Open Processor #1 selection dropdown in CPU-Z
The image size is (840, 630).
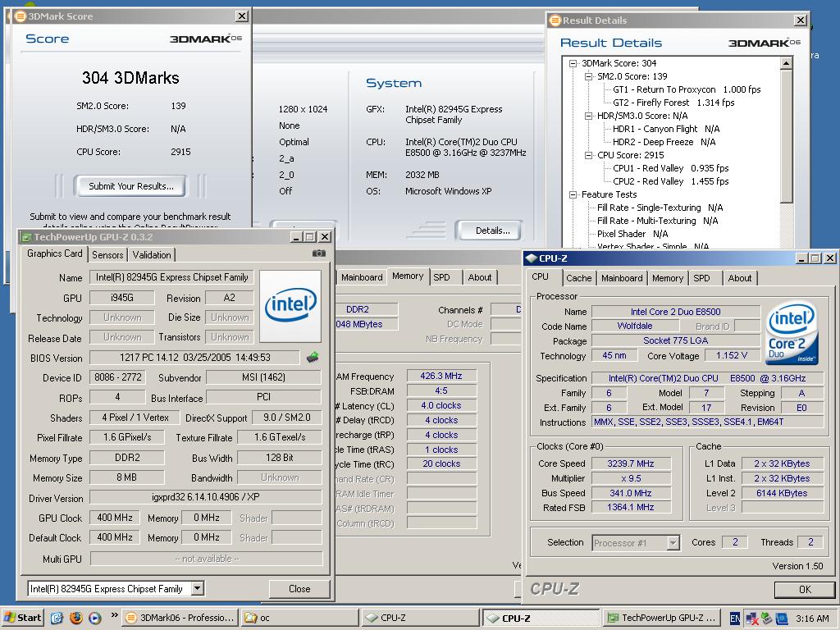click(673, 543)
